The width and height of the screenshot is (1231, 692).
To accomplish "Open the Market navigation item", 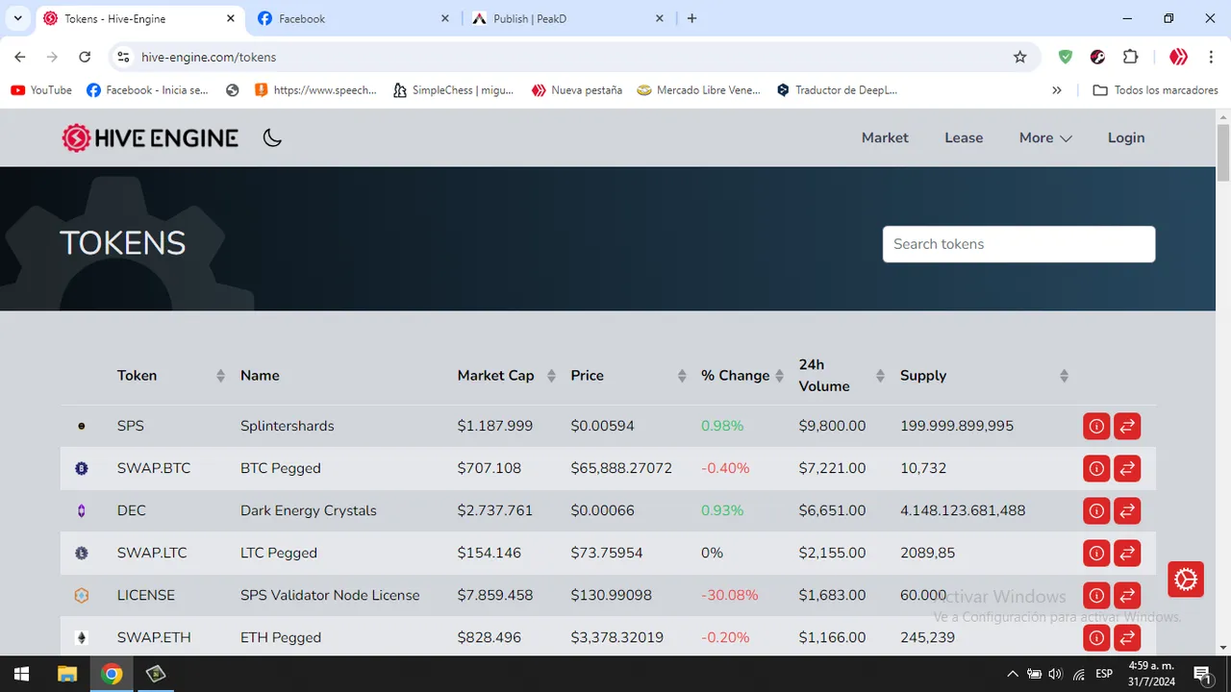I will coord(885,137).
